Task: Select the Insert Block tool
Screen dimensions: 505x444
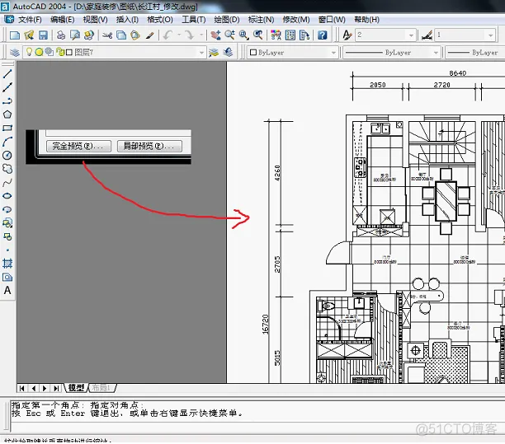Action: tap(7, 222)
